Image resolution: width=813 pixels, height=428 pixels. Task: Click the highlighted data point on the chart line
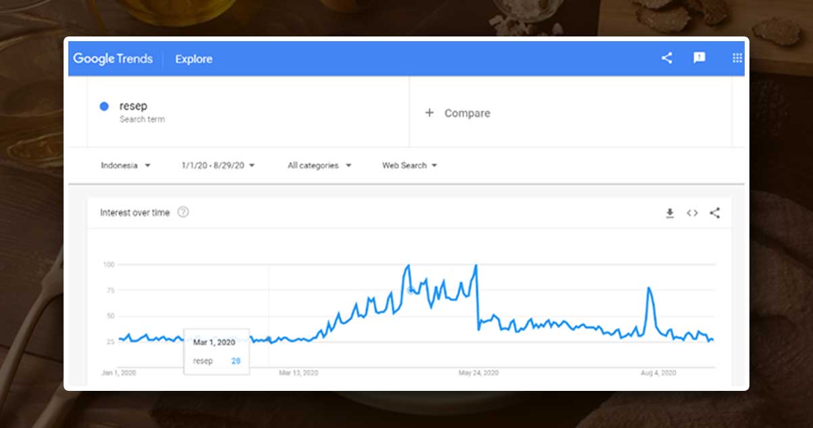(411, 291)
